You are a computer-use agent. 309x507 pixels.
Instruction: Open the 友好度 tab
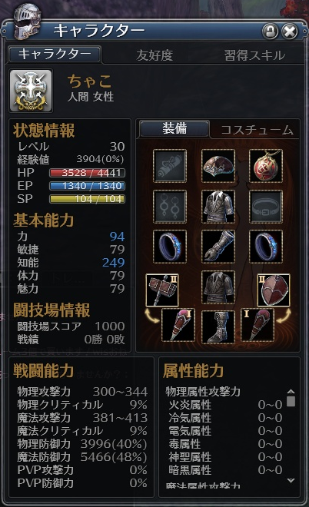tap(154, 55)
